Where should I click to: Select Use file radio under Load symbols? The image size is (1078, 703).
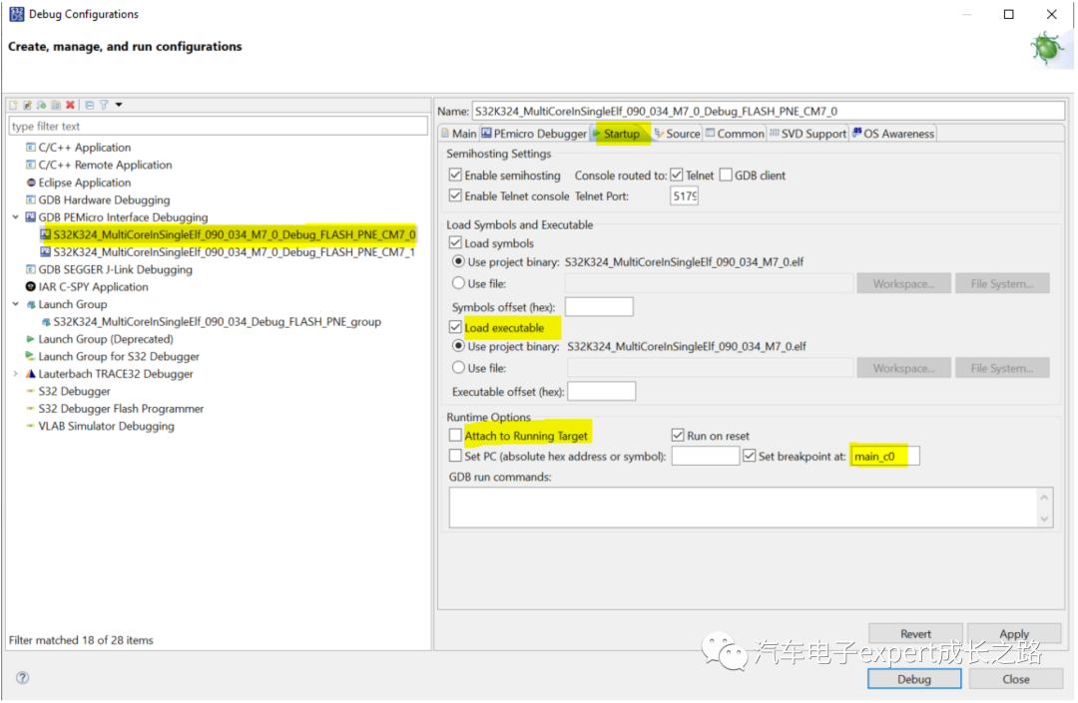458,283
